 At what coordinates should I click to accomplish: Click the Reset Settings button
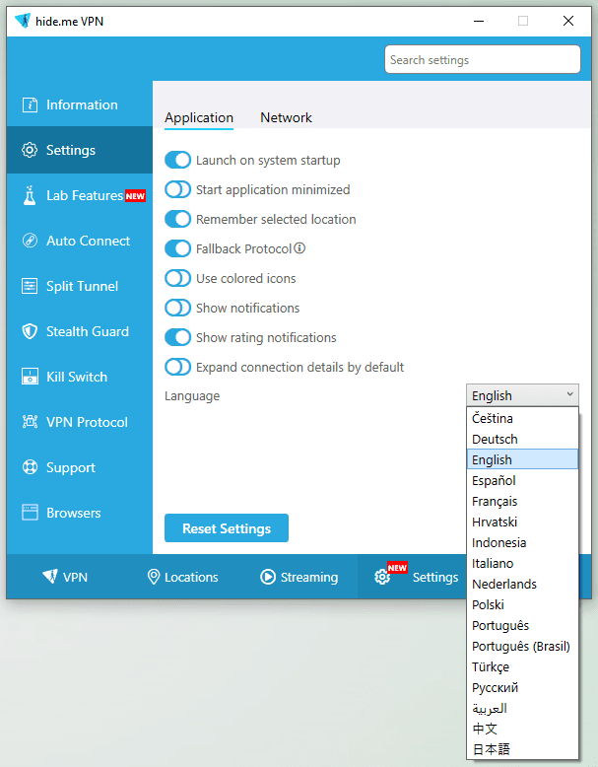(227, 527)
